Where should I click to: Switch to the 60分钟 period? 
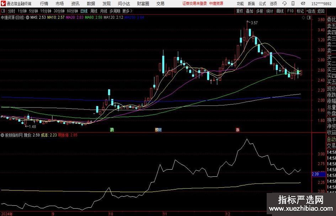[x=73, y=11]
